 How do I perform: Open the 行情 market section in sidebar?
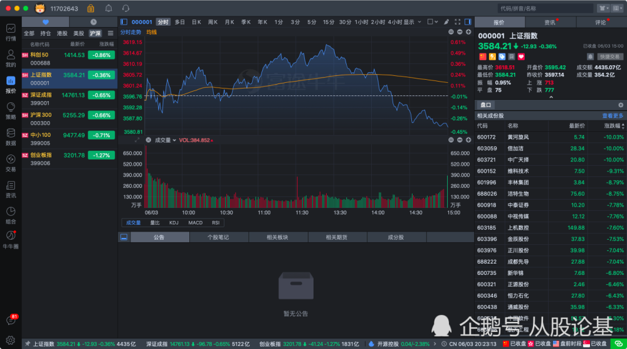pyautogui.click(x=11, y=31)
